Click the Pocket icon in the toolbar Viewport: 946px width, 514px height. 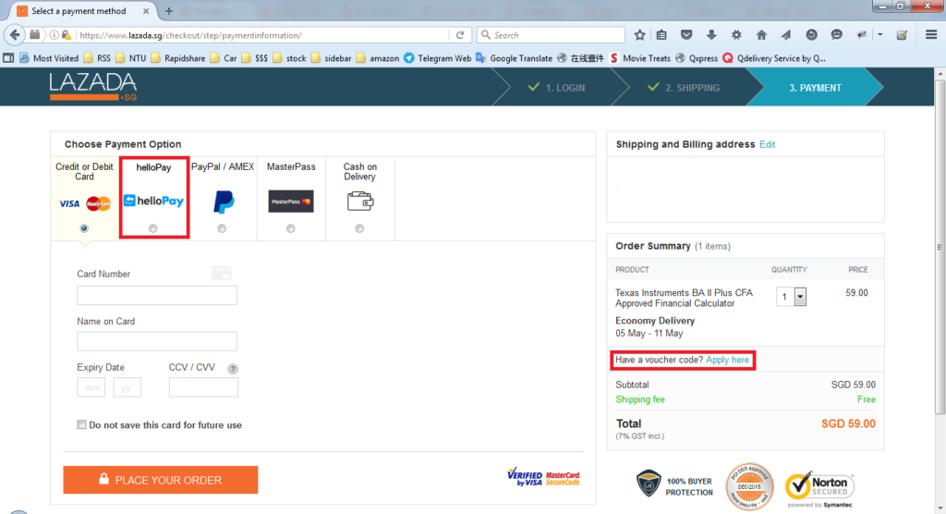tap(686, 35)
